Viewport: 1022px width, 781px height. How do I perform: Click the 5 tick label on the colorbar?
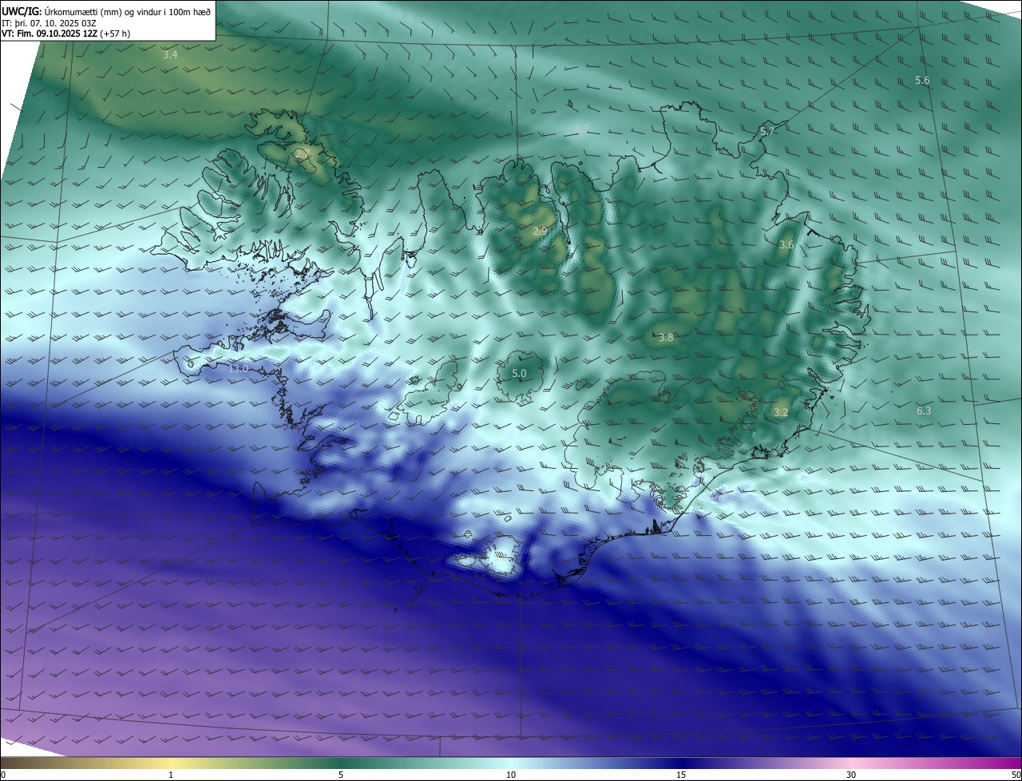(341, 775)
